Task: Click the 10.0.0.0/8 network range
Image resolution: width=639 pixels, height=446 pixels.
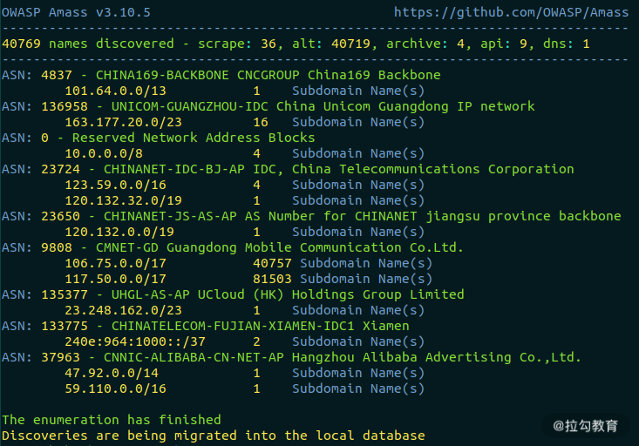Action: 104,153
